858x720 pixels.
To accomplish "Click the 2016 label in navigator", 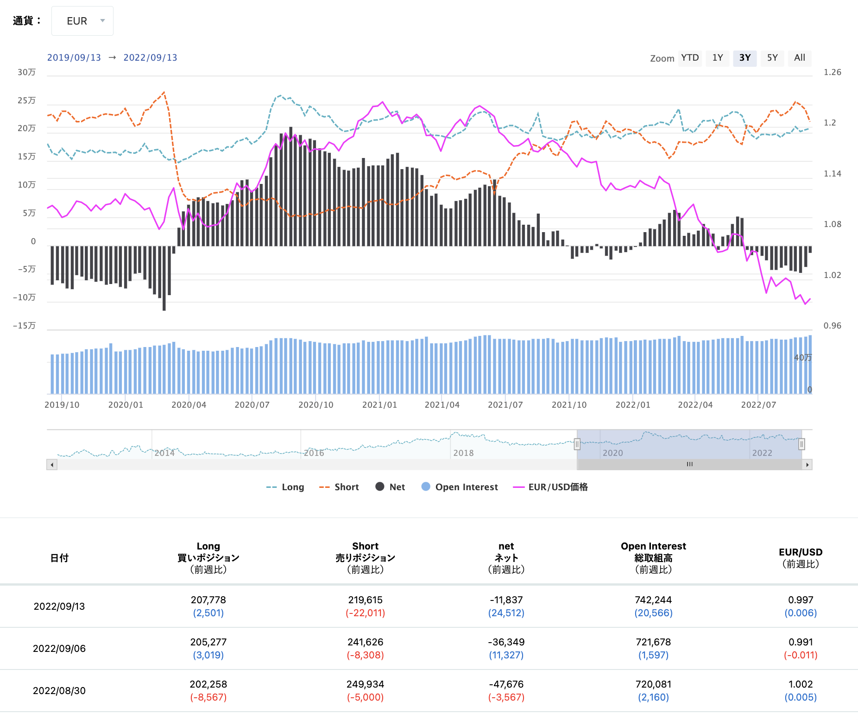I will click(x=314, y=453).
